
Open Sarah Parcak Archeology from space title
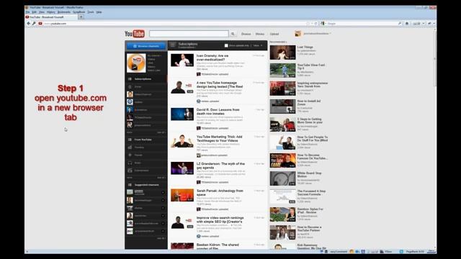(220, 193)
